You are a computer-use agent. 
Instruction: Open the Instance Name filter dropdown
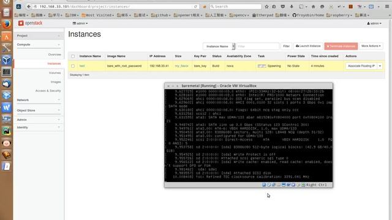pos(219,46)
